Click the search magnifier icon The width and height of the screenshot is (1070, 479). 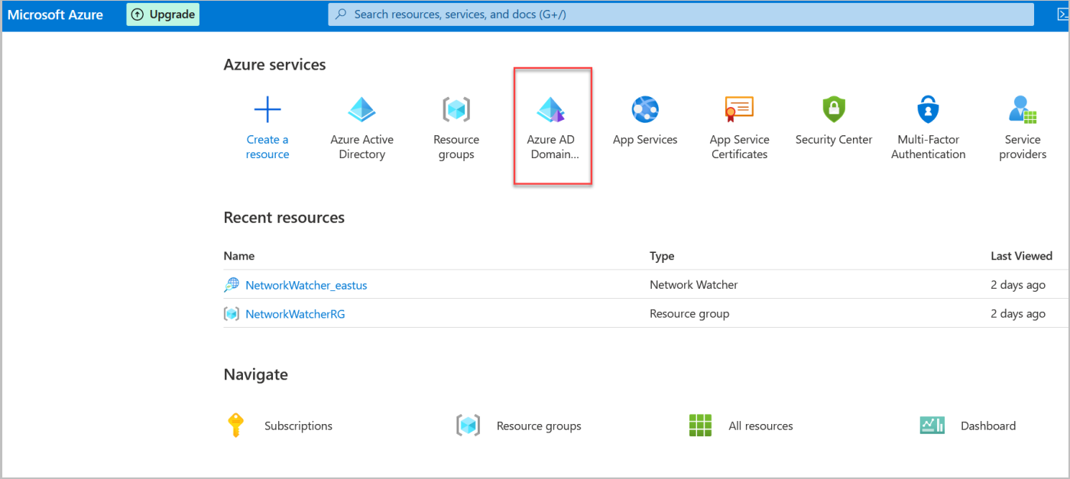pos(341,15)
